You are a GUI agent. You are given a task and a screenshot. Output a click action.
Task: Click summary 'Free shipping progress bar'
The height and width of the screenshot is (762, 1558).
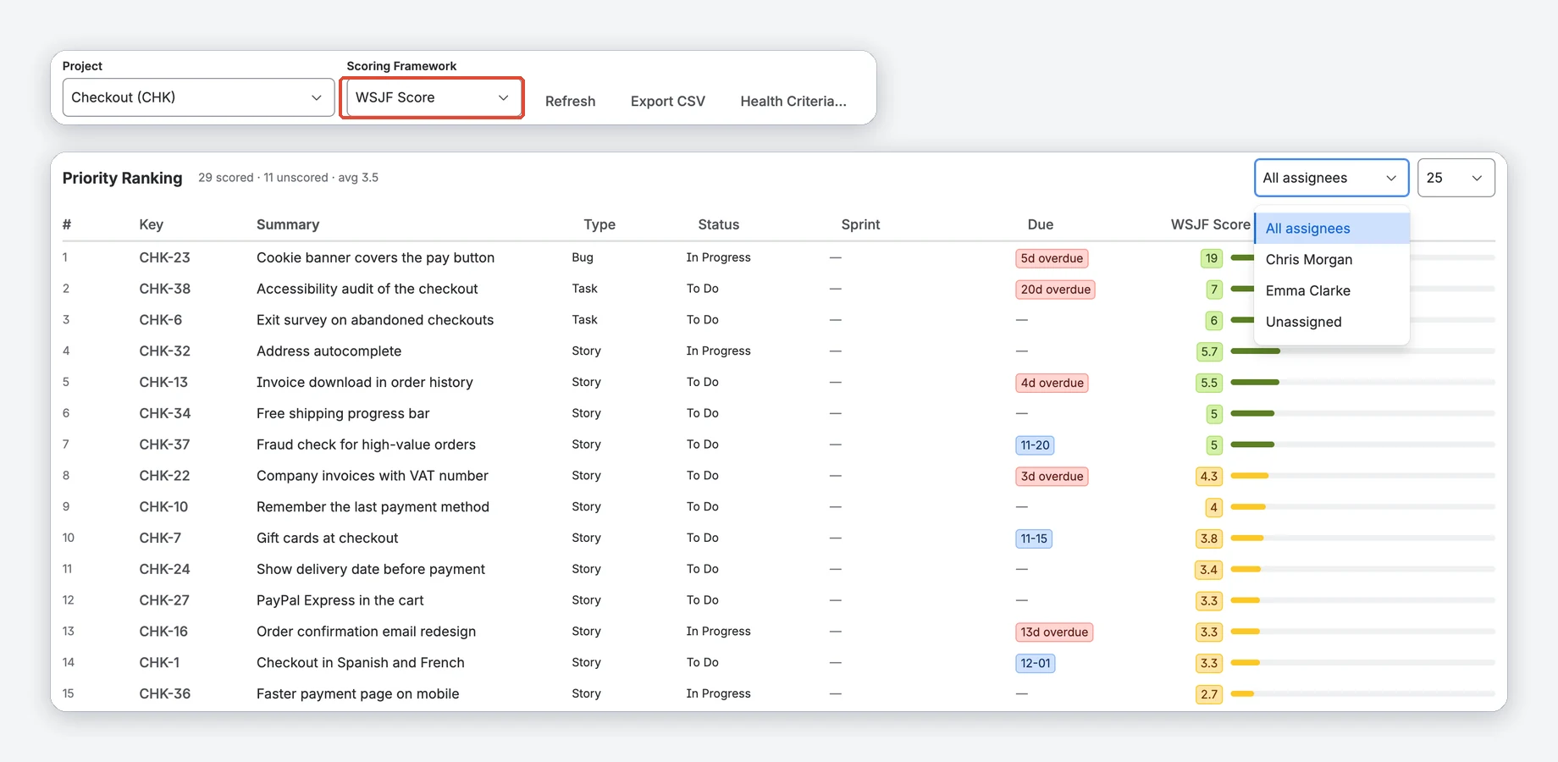343,413
